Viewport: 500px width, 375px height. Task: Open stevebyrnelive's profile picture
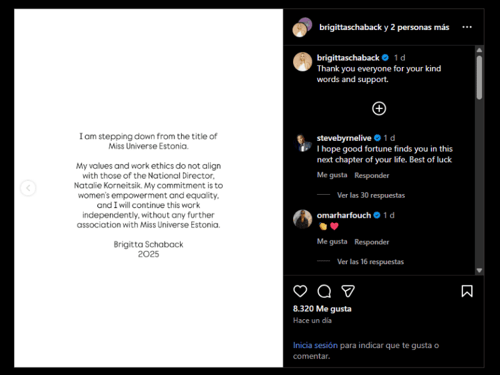[x=303, y=143]
